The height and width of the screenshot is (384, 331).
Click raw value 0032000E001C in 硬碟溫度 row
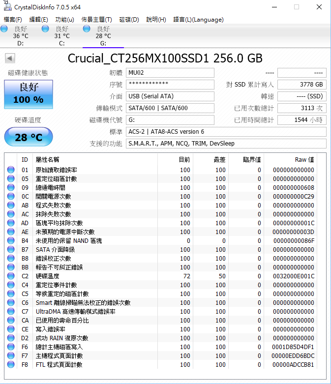tap(294, 276)
